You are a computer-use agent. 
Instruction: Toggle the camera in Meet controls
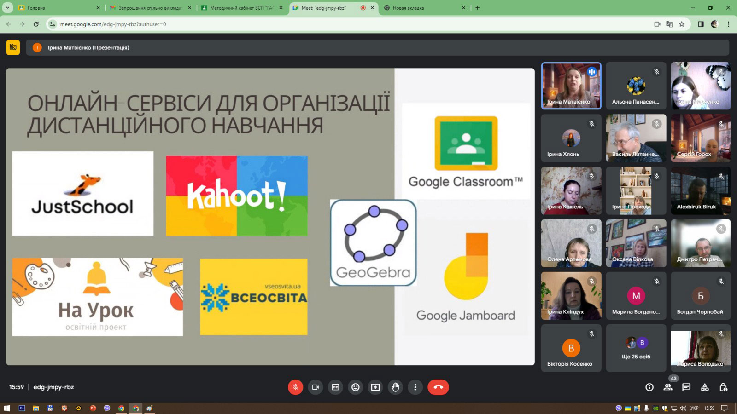316,387
